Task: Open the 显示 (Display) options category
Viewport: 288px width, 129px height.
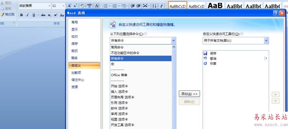Action: click(x=75, y=29)
